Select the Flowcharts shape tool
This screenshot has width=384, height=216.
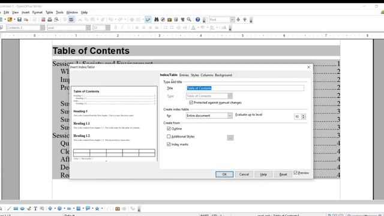pos(79,209)
